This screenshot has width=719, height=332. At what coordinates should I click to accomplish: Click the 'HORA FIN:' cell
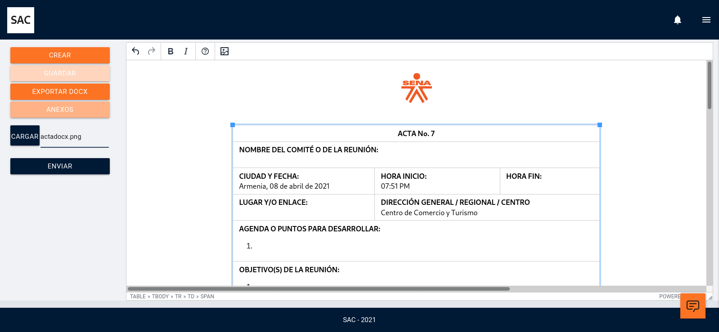(x=550, y=181)
